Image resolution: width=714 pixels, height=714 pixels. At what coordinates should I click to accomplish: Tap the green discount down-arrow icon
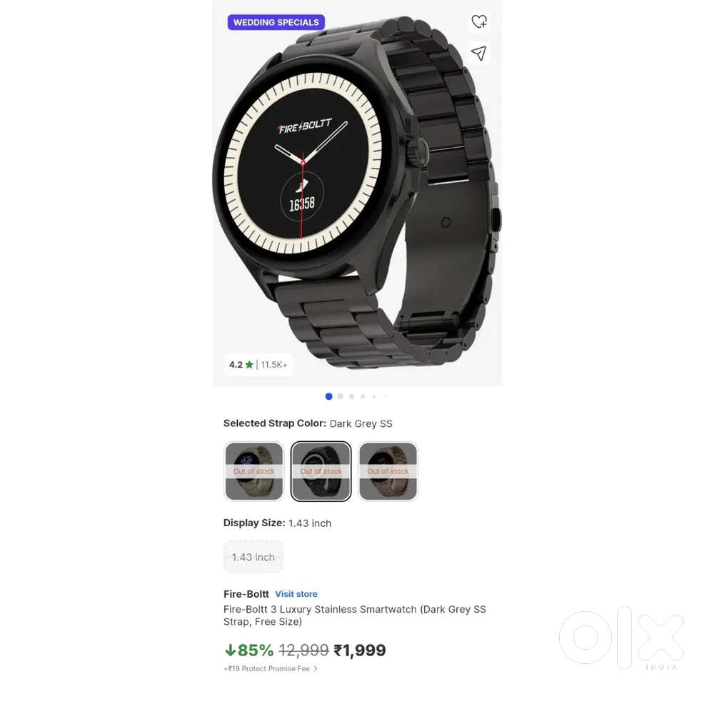(230, 650)
